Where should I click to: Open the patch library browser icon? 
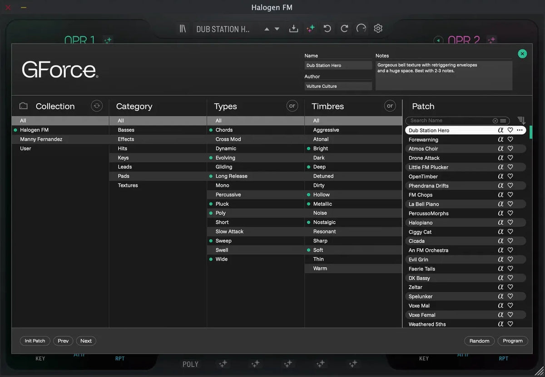click(183, 29)
